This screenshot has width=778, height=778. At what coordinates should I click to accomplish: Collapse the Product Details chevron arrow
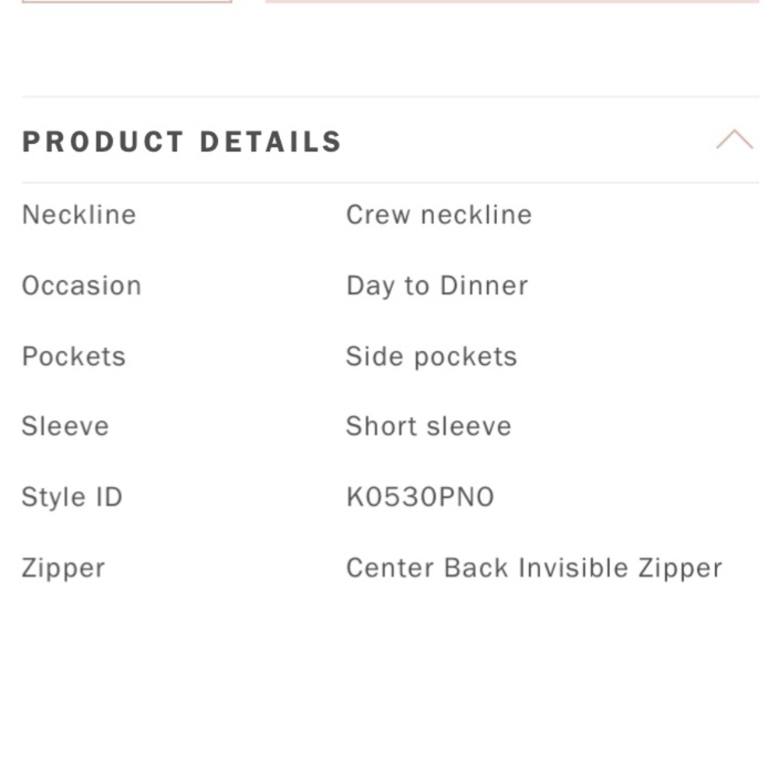pyautogui.click(x=734, y=139)
